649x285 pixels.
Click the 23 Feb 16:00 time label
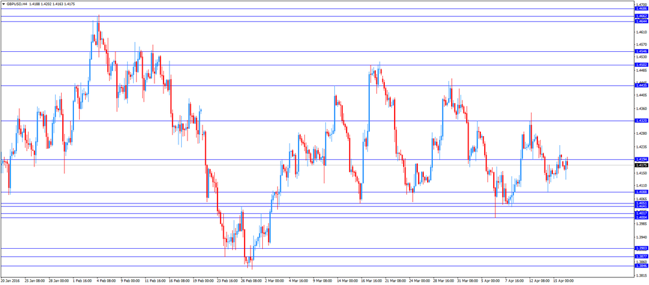coord(227,280)
